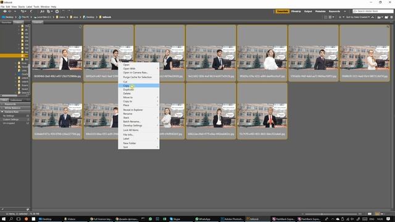395x222 pixels.
Task: Choose Copy in the context menu
Action: (138, 86)
